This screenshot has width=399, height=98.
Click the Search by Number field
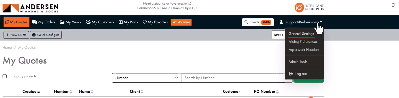pyautogui.click(x=233, y=78)
